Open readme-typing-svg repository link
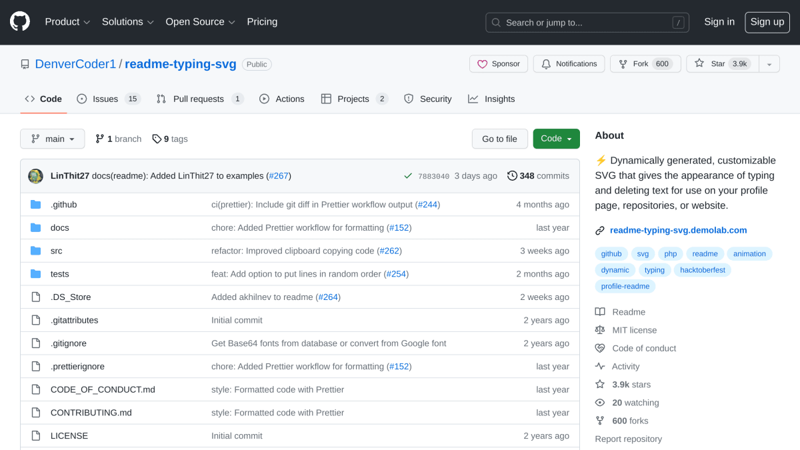Viewport: 800px width, 450px height. tap(181, 64)
